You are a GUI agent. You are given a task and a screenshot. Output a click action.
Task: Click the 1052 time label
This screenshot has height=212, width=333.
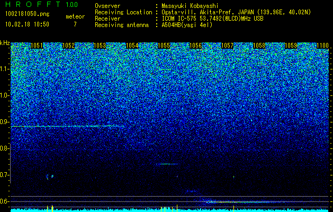tap(68, 46)
